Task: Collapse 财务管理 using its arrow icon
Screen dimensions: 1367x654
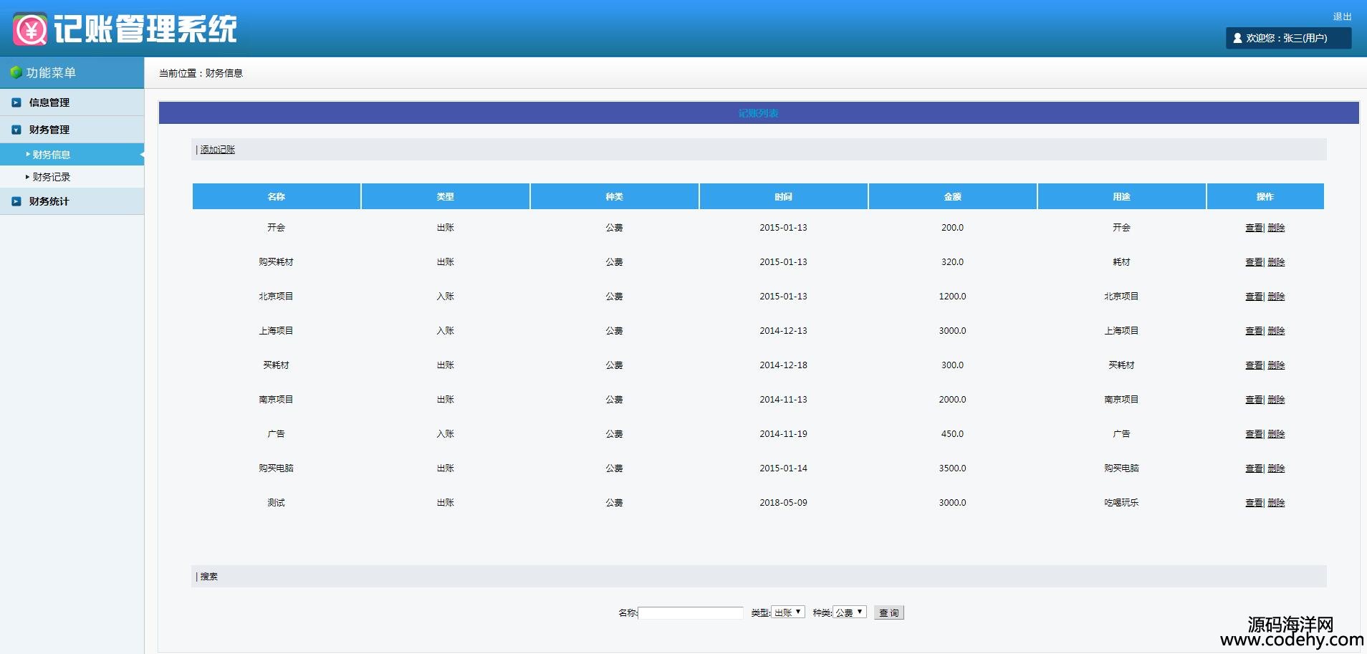Action: [x=16, y=130]
